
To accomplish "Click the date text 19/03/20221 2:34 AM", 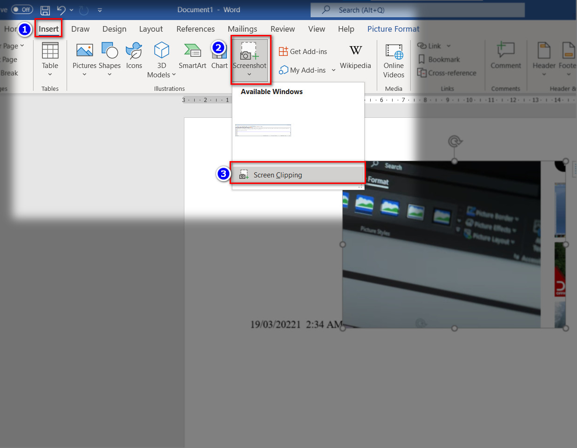I will 297,324.
